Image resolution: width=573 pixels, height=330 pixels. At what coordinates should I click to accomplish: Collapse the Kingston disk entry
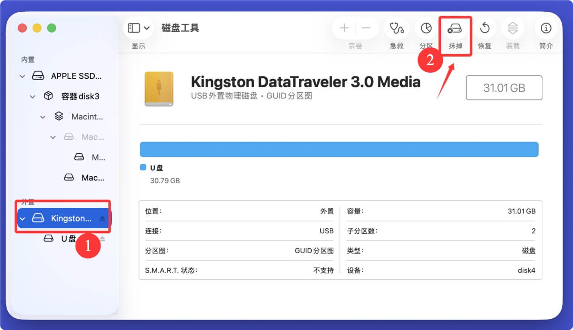22,218
